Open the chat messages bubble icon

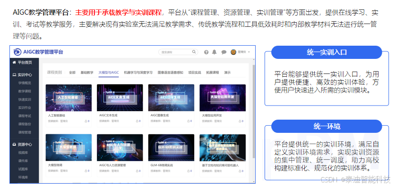click(224, 52)
